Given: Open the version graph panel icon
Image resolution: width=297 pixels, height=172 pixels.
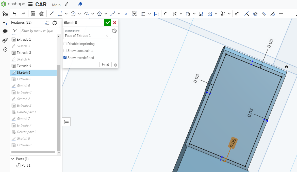Looking at the screenshot, I should 5,14.
